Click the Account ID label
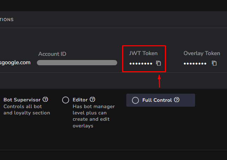Image resolution: width=227 pixels, height=160 pixels. click(x=52, y=54)
